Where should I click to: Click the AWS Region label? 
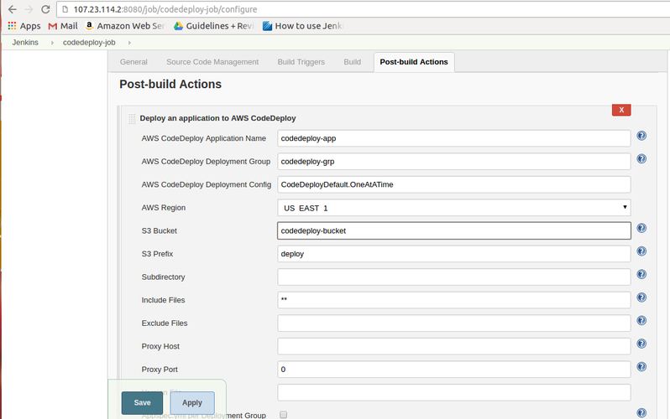tap(163, 208)
